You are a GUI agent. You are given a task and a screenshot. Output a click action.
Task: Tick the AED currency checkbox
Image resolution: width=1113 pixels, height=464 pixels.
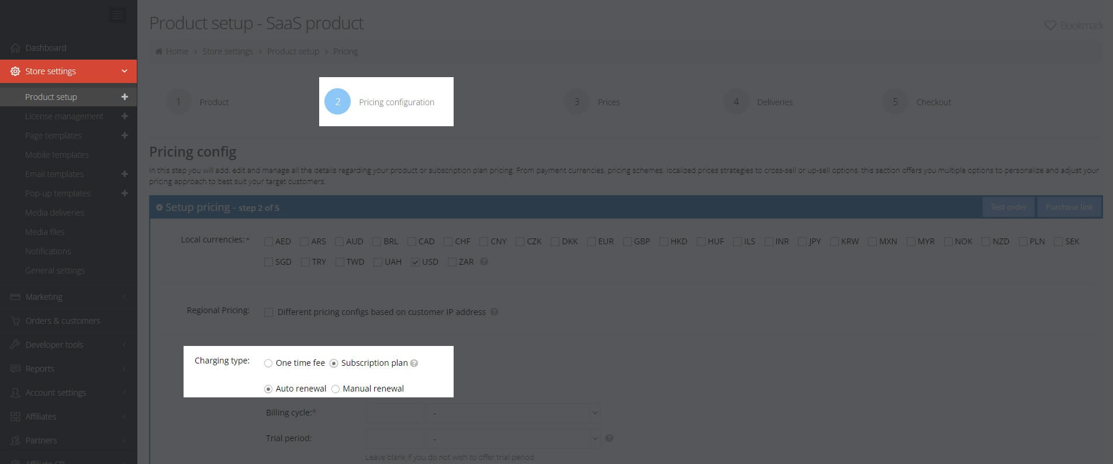(x=269, y=242)
